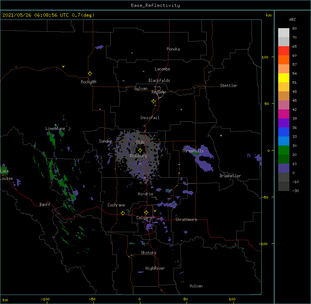Screen dimensions: 311x304
Task: Click the Banff town label
Action: click(45, 205)
